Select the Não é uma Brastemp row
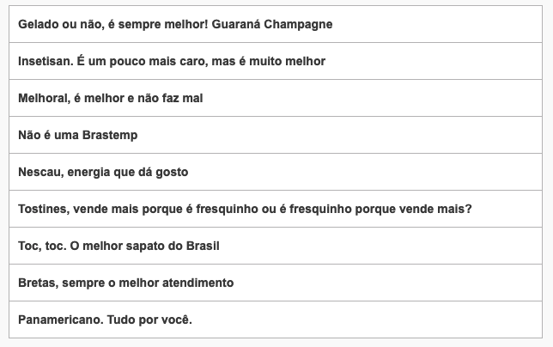This screenshot has height=347, width=553. pyautogui.click(x=276, y=135)
